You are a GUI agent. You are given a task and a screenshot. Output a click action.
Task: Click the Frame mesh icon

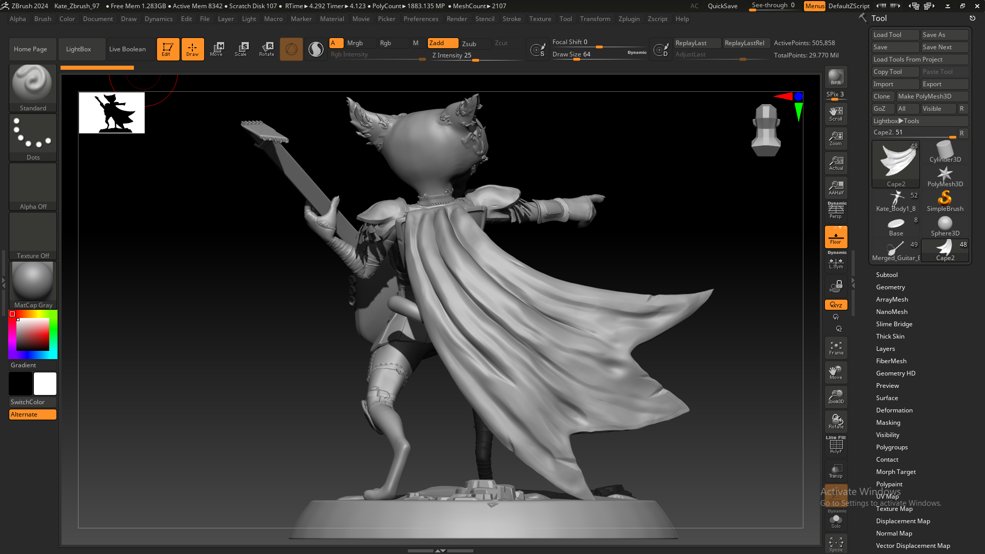click(x=836, y=348)
